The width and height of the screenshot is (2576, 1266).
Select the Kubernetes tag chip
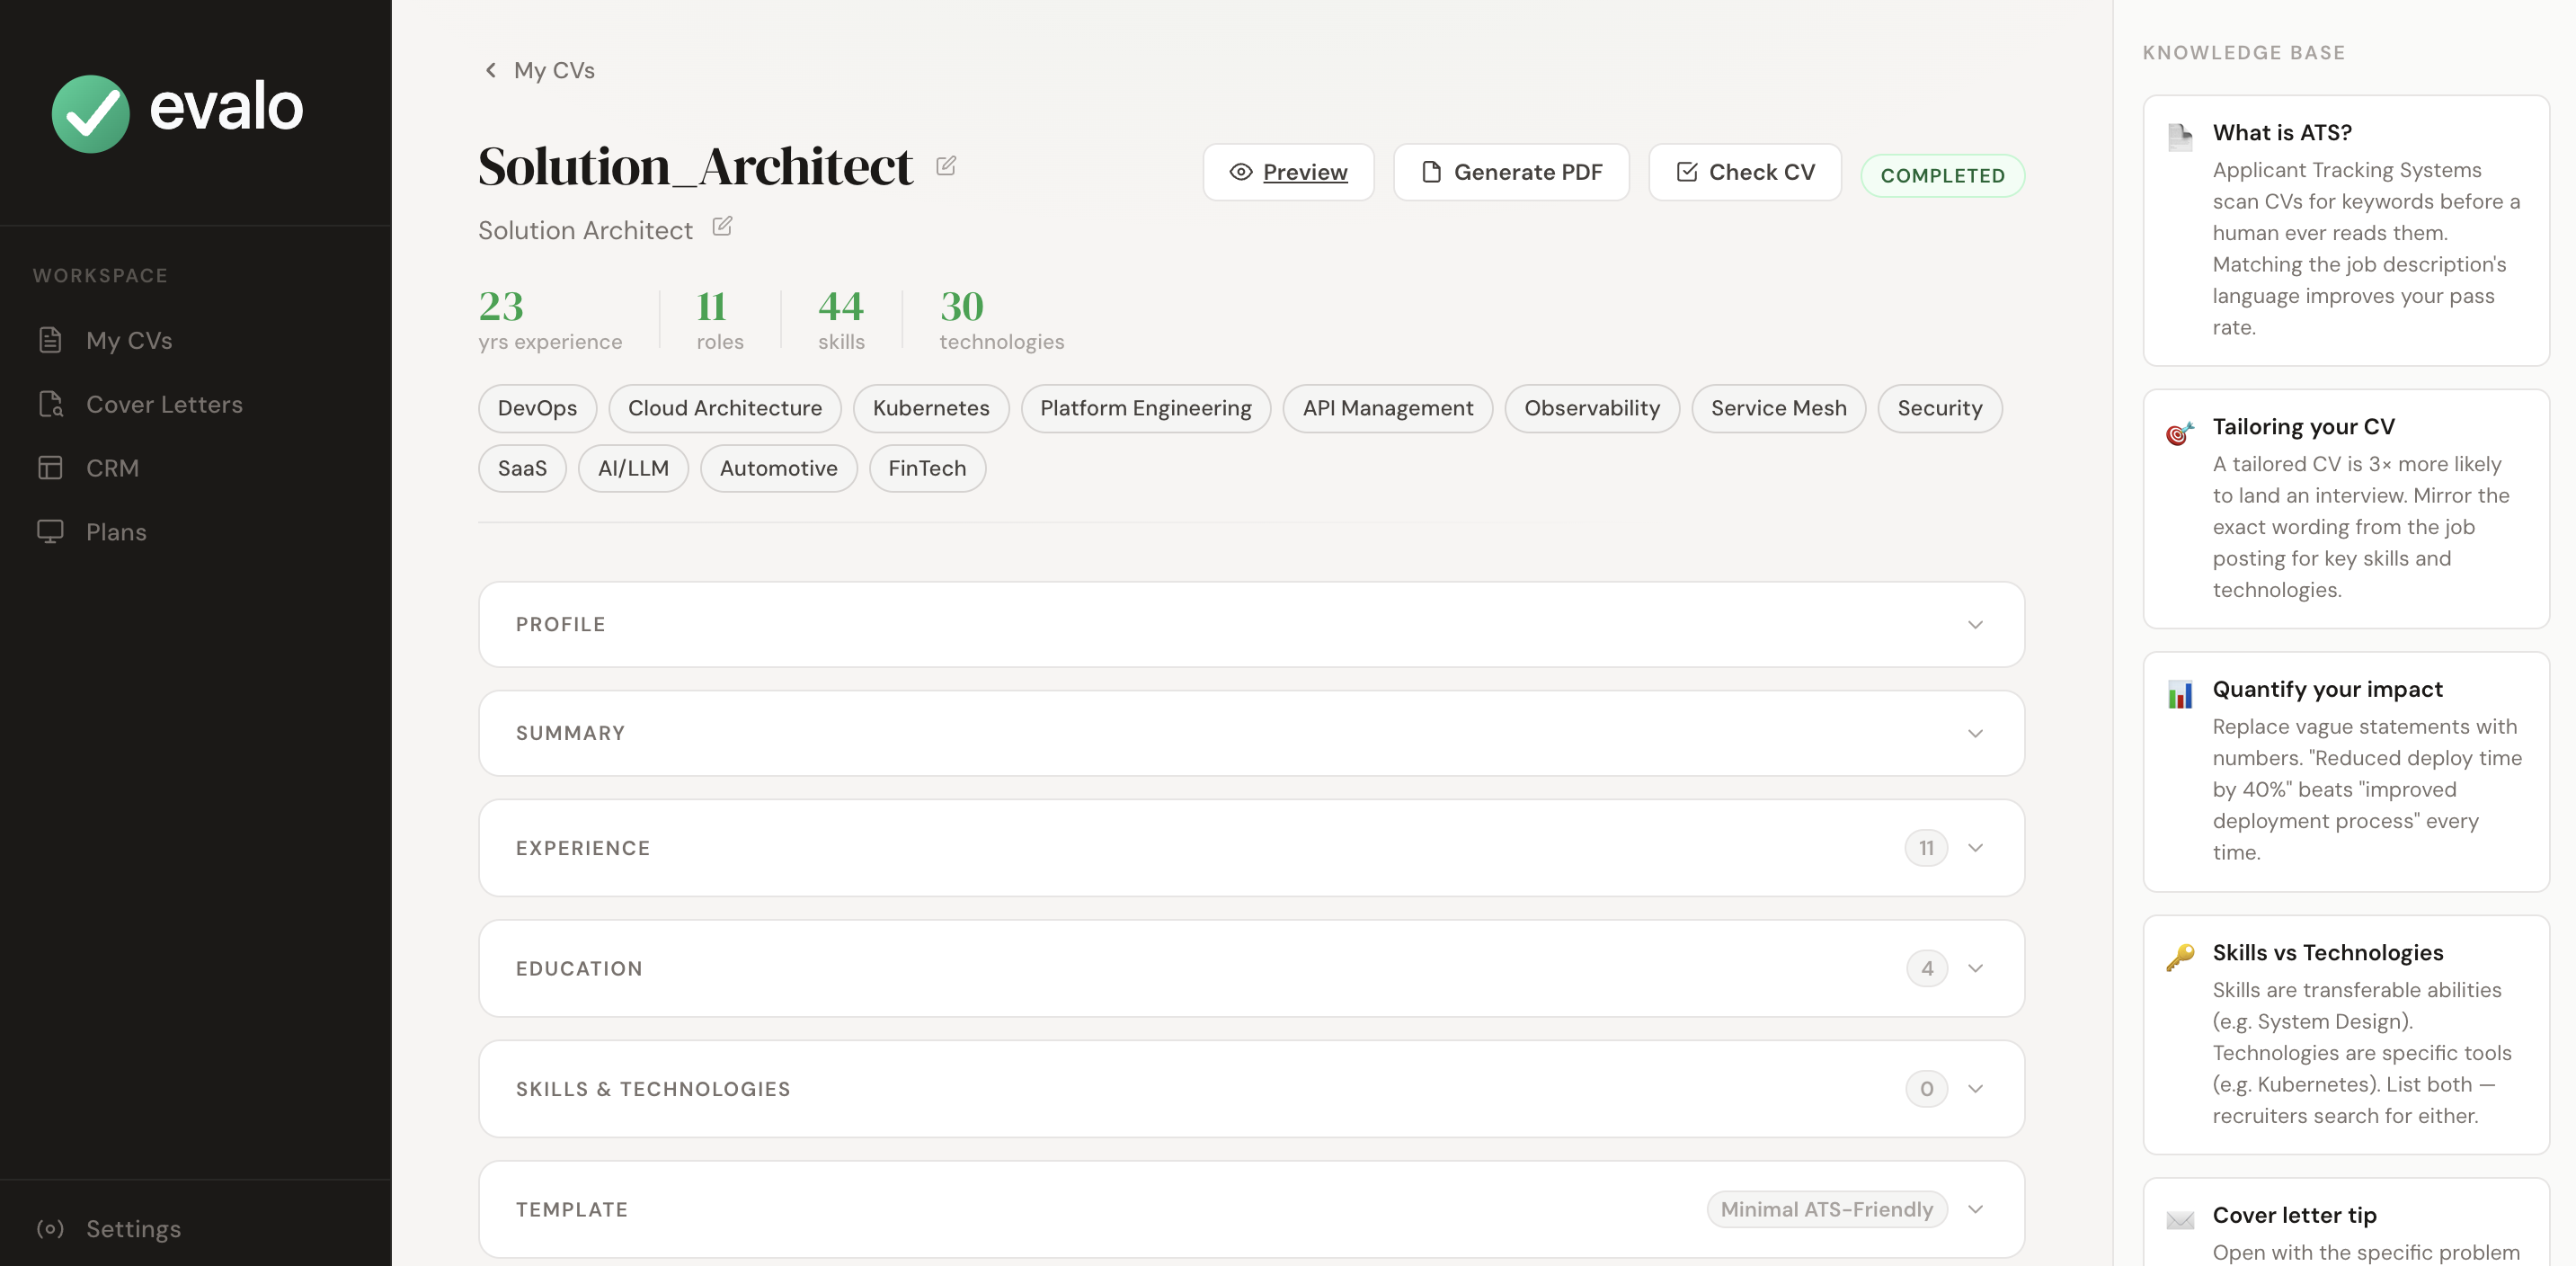coord(930,408)
